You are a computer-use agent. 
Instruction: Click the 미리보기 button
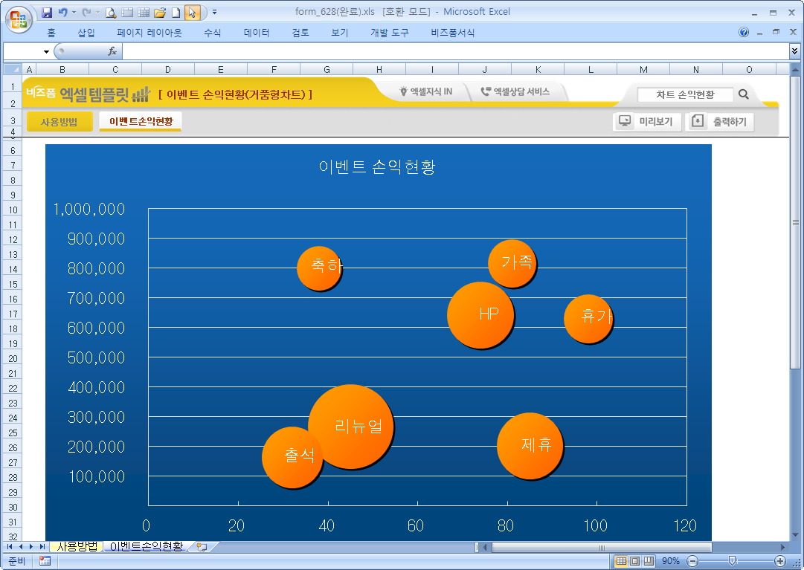pyautogui.click(x=646, y=121)
